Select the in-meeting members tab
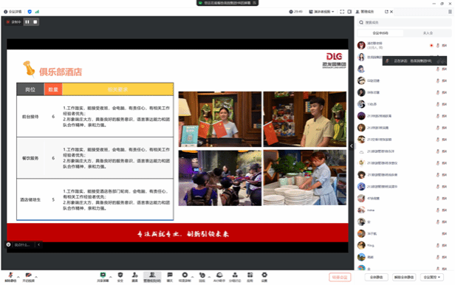The height and width of the screenshot is (285, 455). (x=380, y=33)
